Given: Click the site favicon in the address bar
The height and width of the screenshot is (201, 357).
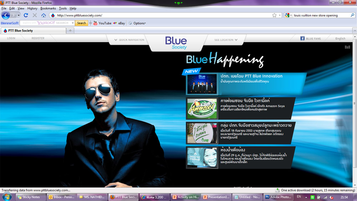Looking at the screenshot, I should 53,15.
